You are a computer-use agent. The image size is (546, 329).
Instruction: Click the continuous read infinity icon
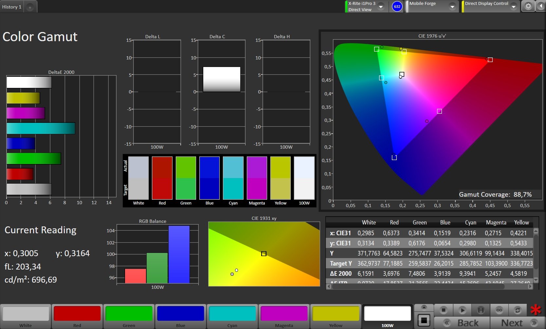tap(499, 310)
